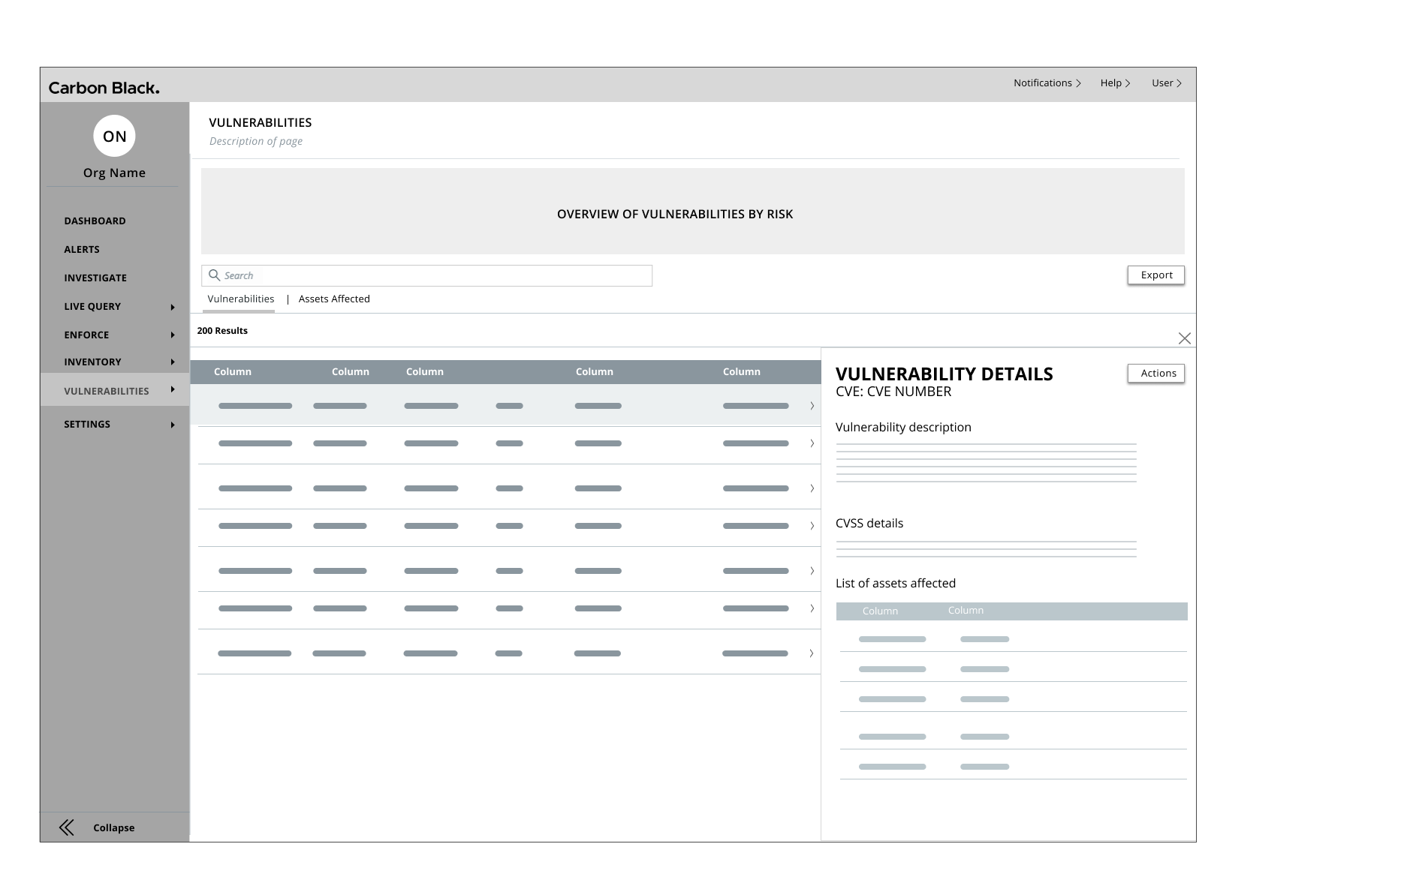Image resolution: width=1410 pixels, height=886 pixels.
Task: Click the magnifier icon in the search bar
Action: coord(214,275)
